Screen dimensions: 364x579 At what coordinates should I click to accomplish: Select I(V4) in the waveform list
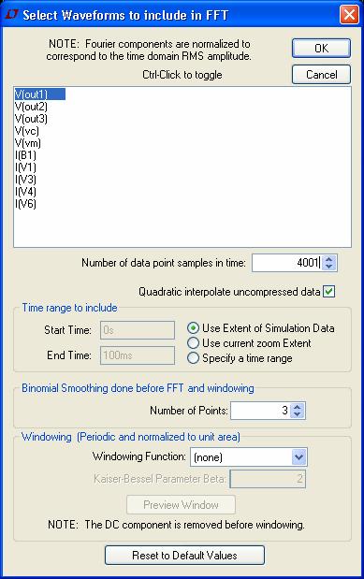pos(25,192)
